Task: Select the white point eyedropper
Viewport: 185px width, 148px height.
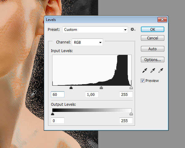Action: point(161,71)
